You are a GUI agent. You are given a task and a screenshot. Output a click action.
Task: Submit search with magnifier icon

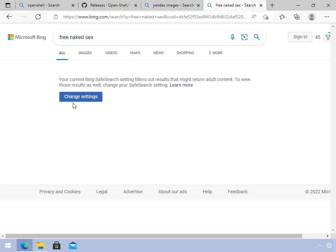[x=257, y=37]
